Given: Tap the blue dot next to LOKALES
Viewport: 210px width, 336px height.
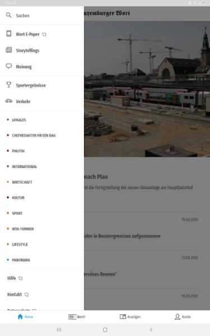Looking at the screenshot, I should (8, 120).
